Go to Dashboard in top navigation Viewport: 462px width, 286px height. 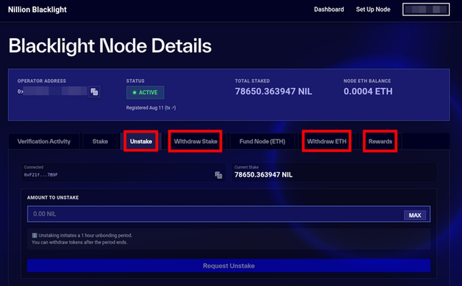(329, 9)
